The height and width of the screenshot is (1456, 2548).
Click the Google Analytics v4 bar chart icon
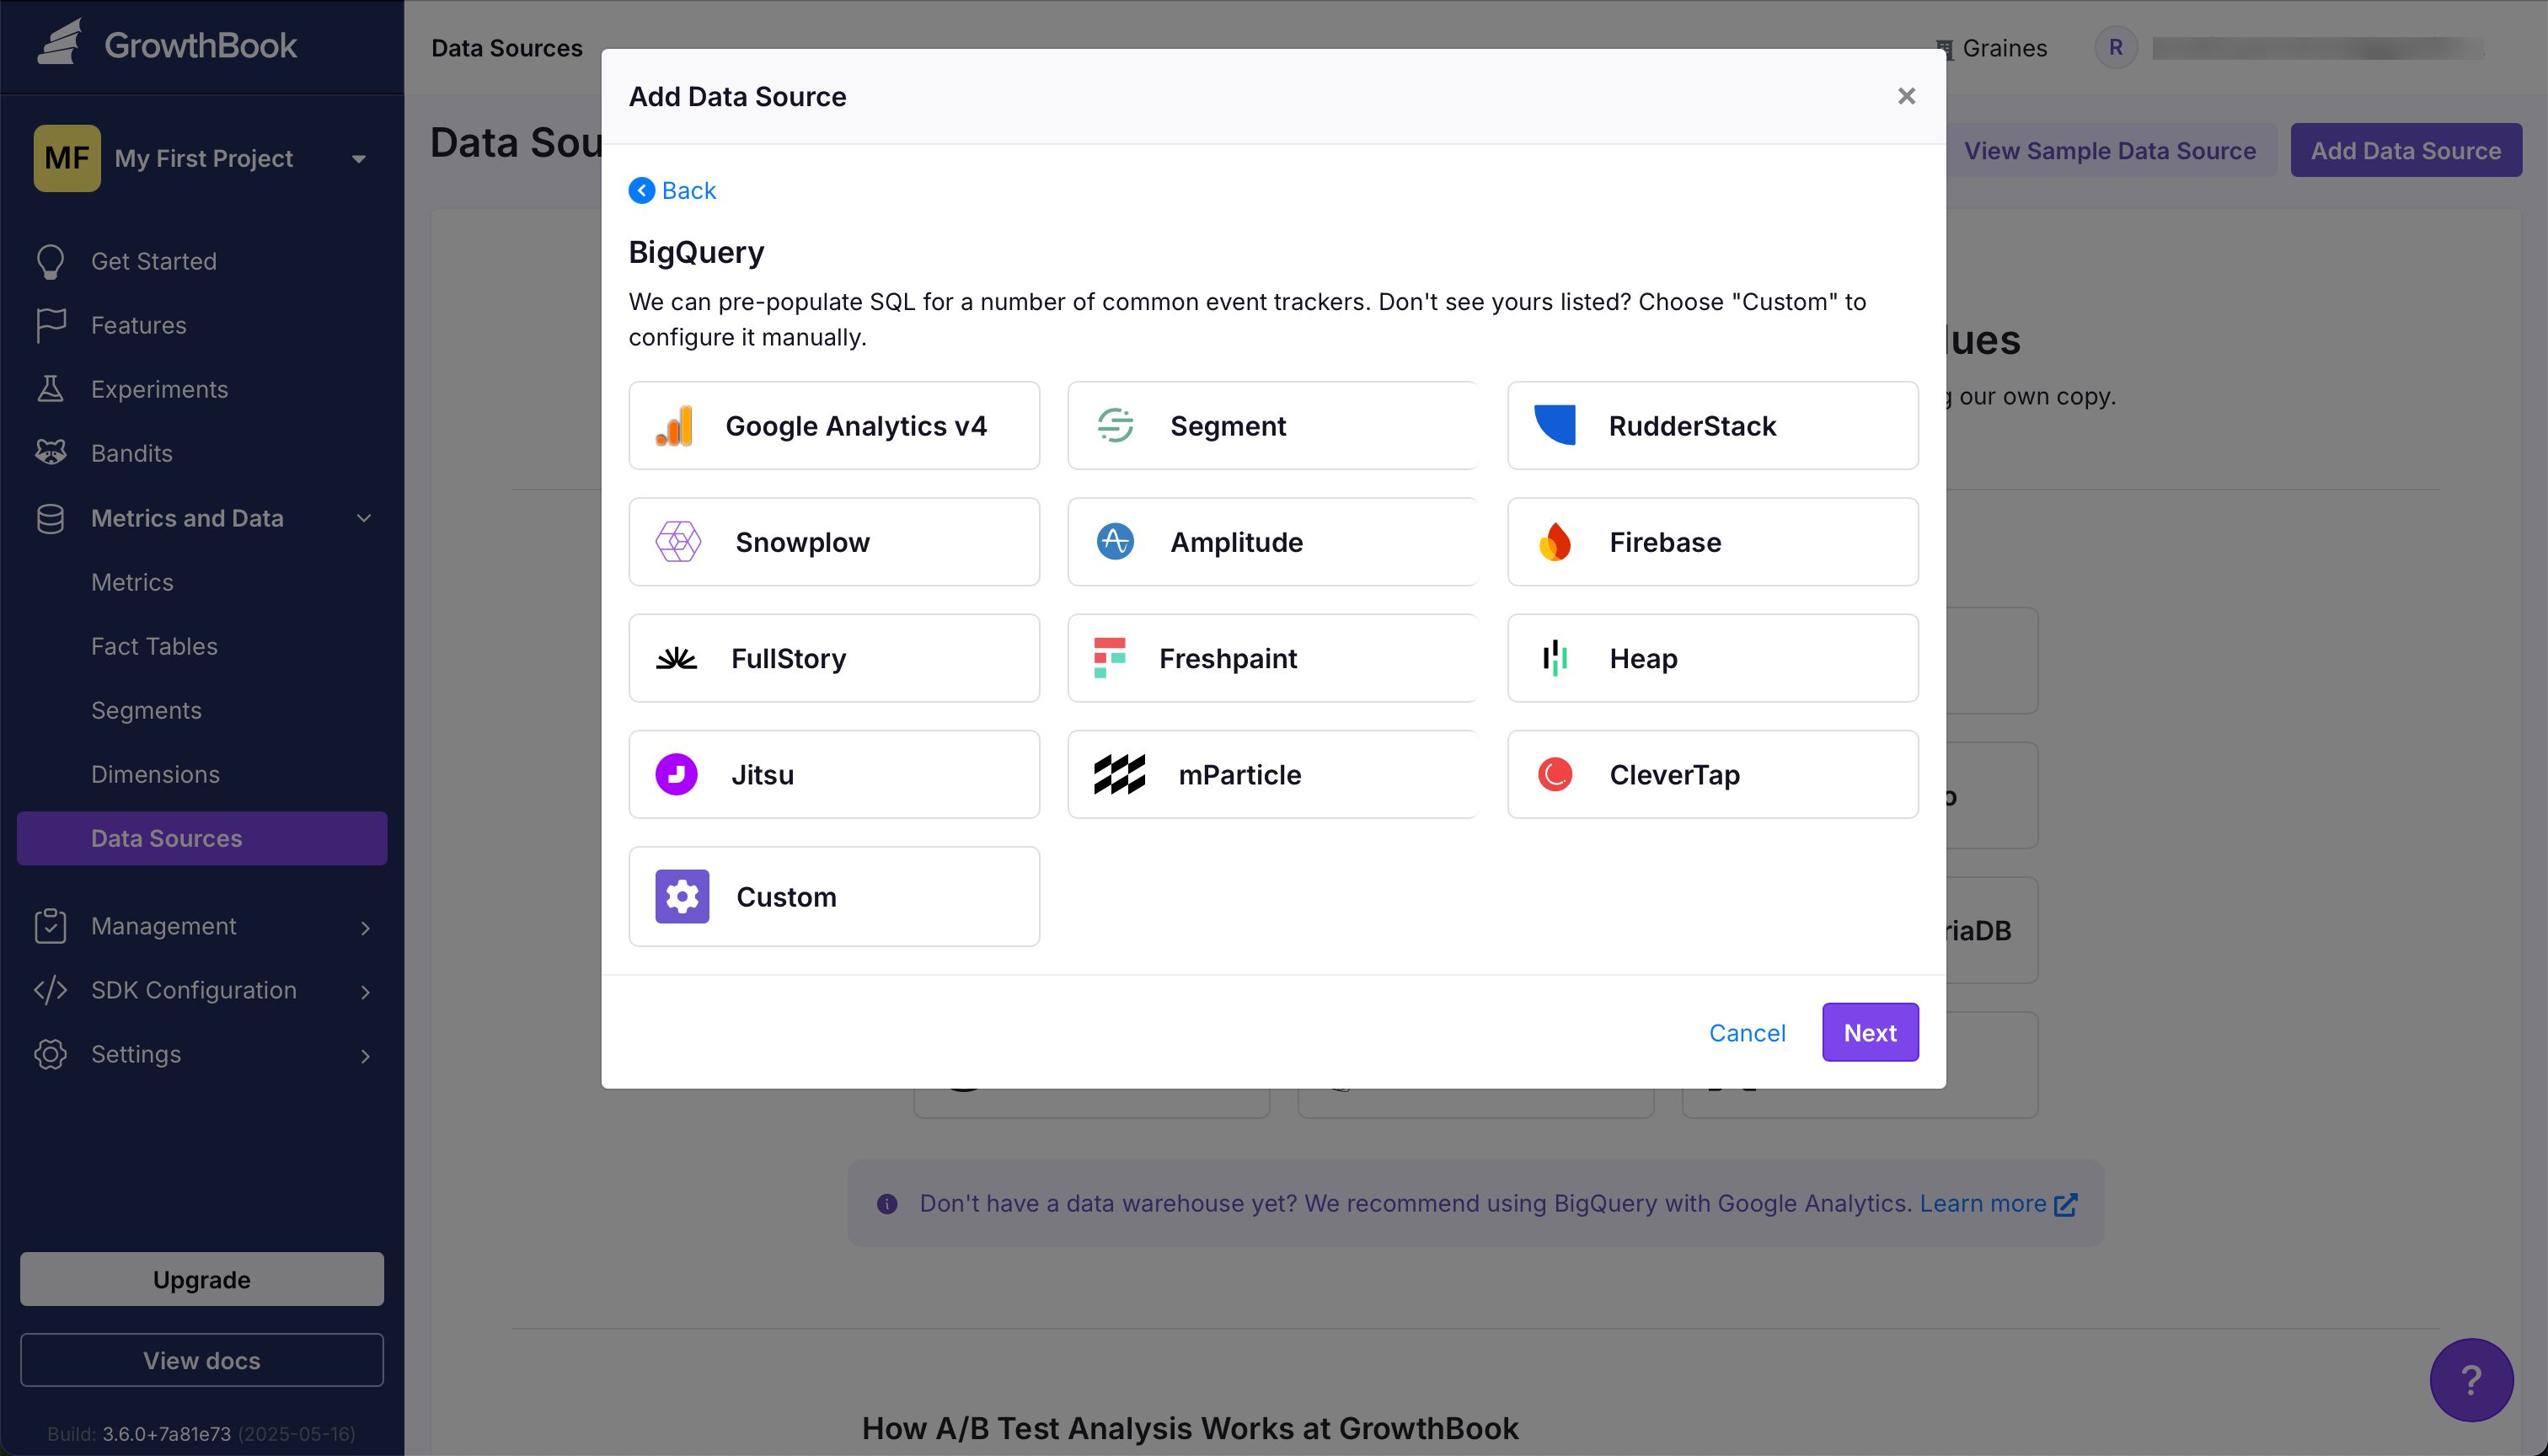pyautogui.click(x=675, y=426)
